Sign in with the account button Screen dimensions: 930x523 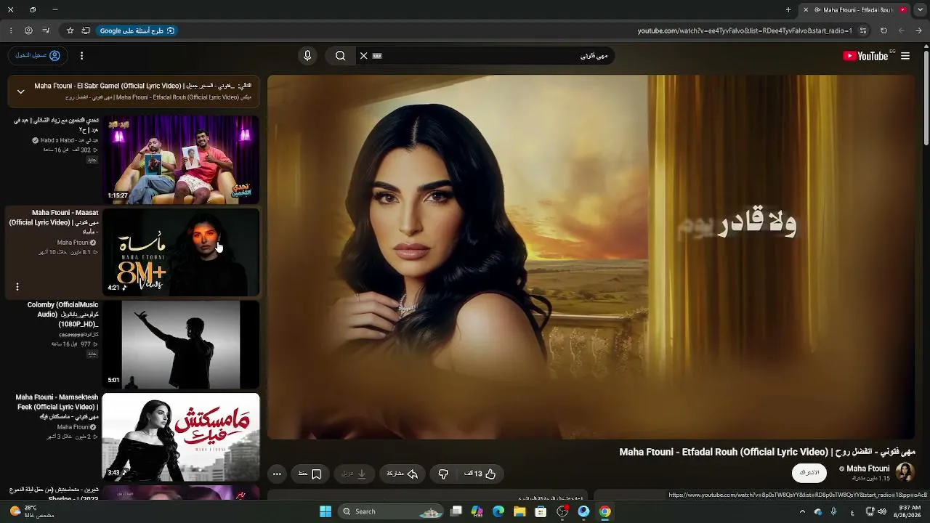(39, 56)
